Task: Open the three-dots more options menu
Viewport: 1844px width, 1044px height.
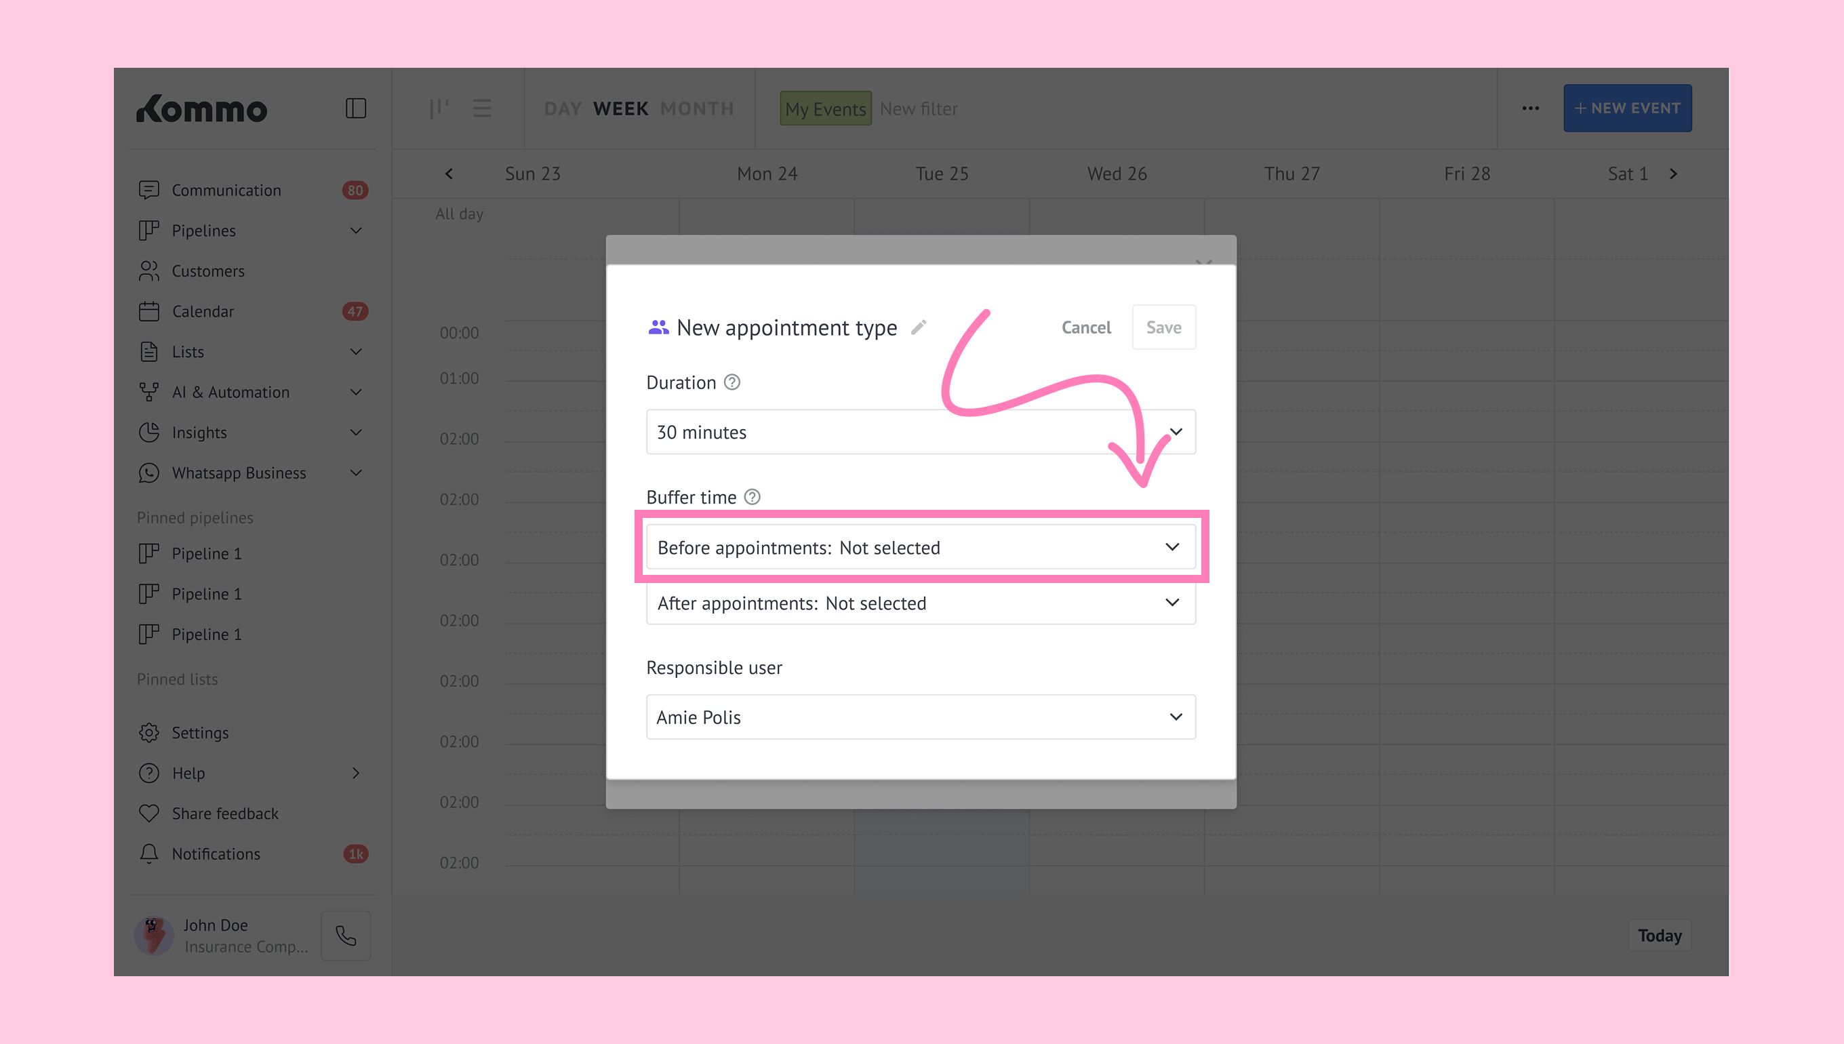Action: tap(1530, 108)
